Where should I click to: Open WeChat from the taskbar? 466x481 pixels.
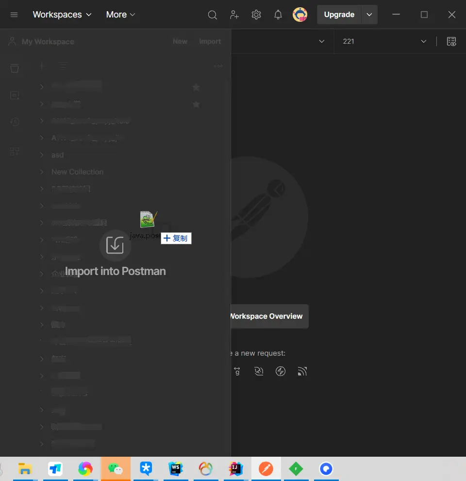(116, 468)
